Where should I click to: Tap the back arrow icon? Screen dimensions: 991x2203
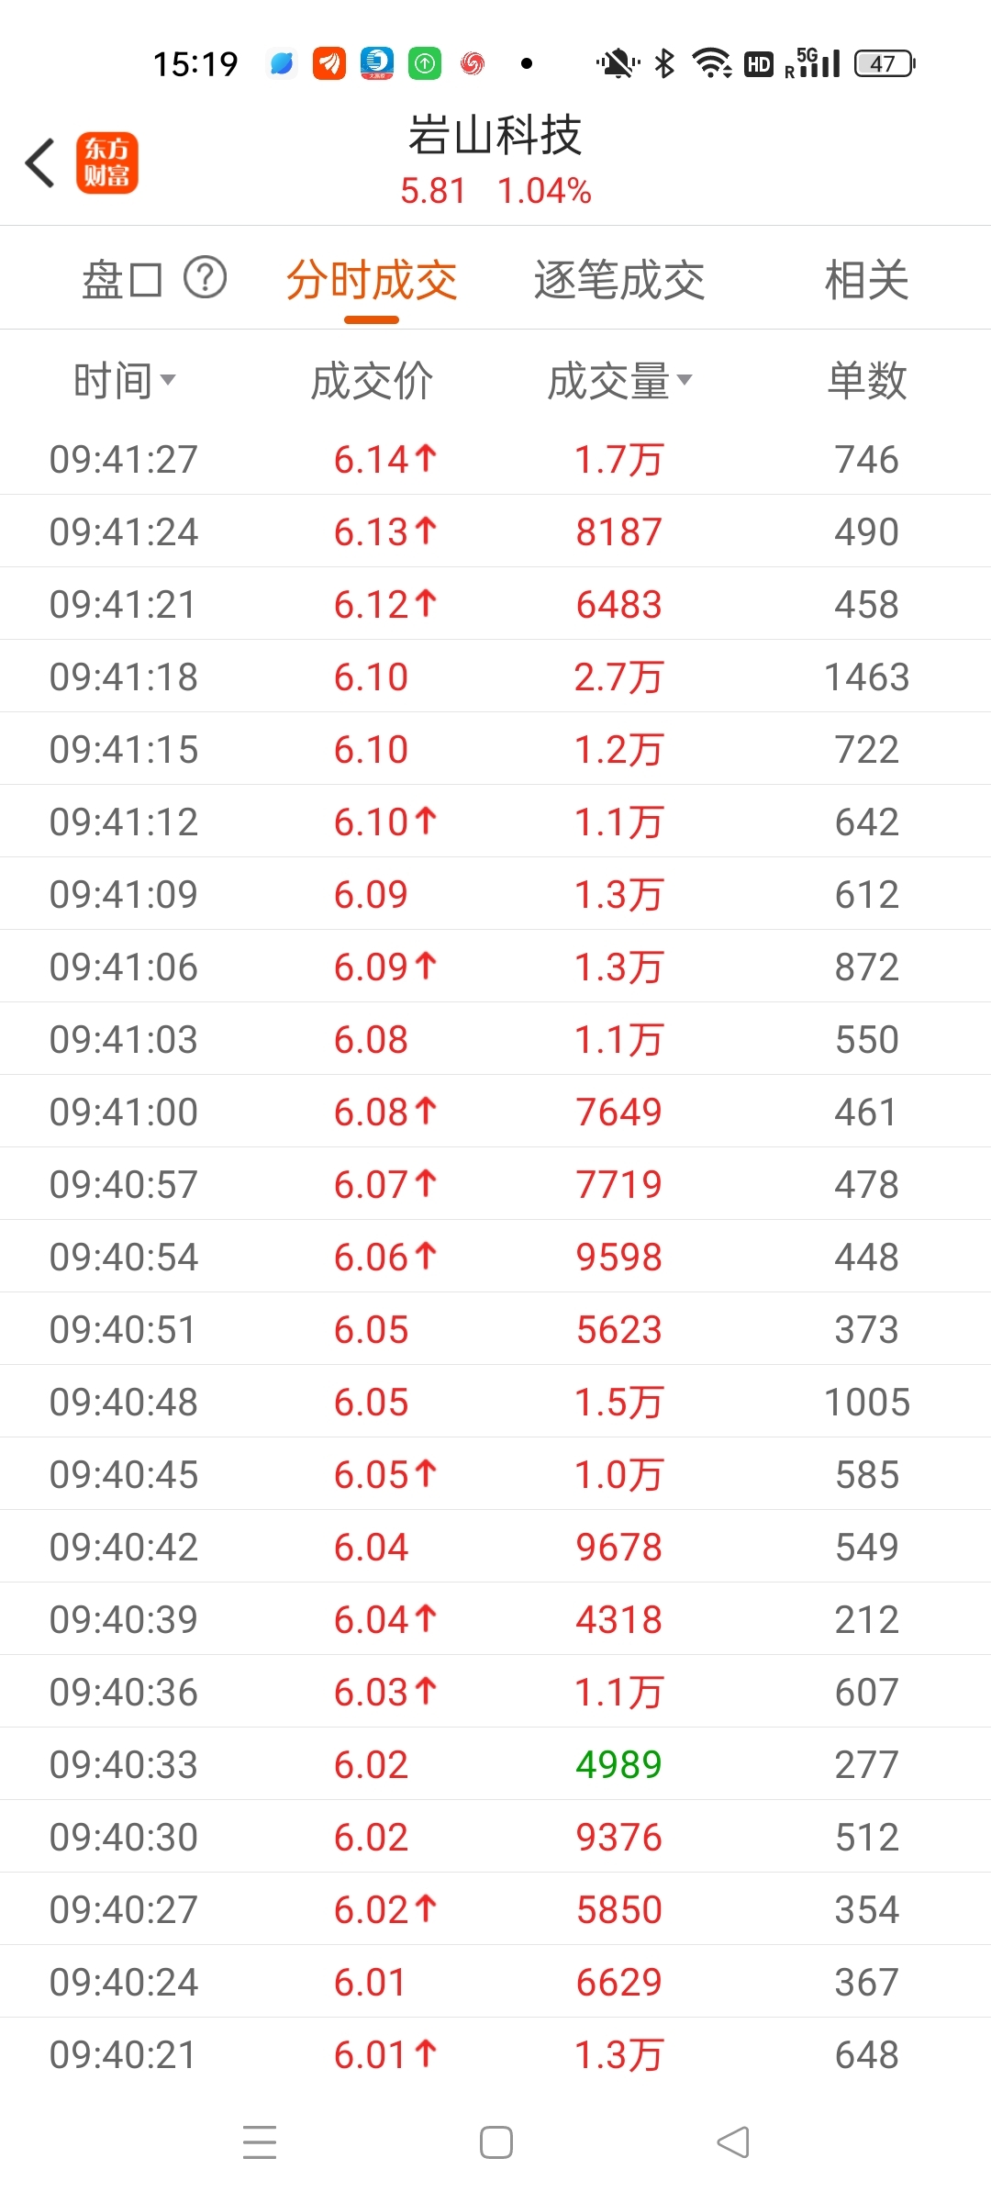(x=40, y=163)
